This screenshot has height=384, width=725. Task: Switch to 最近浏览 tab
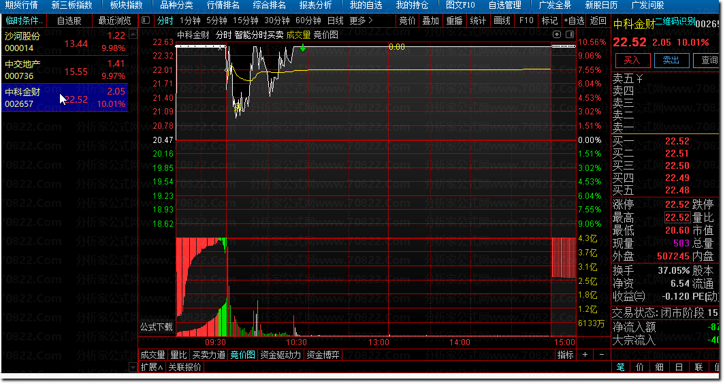(x=114, y=21)
